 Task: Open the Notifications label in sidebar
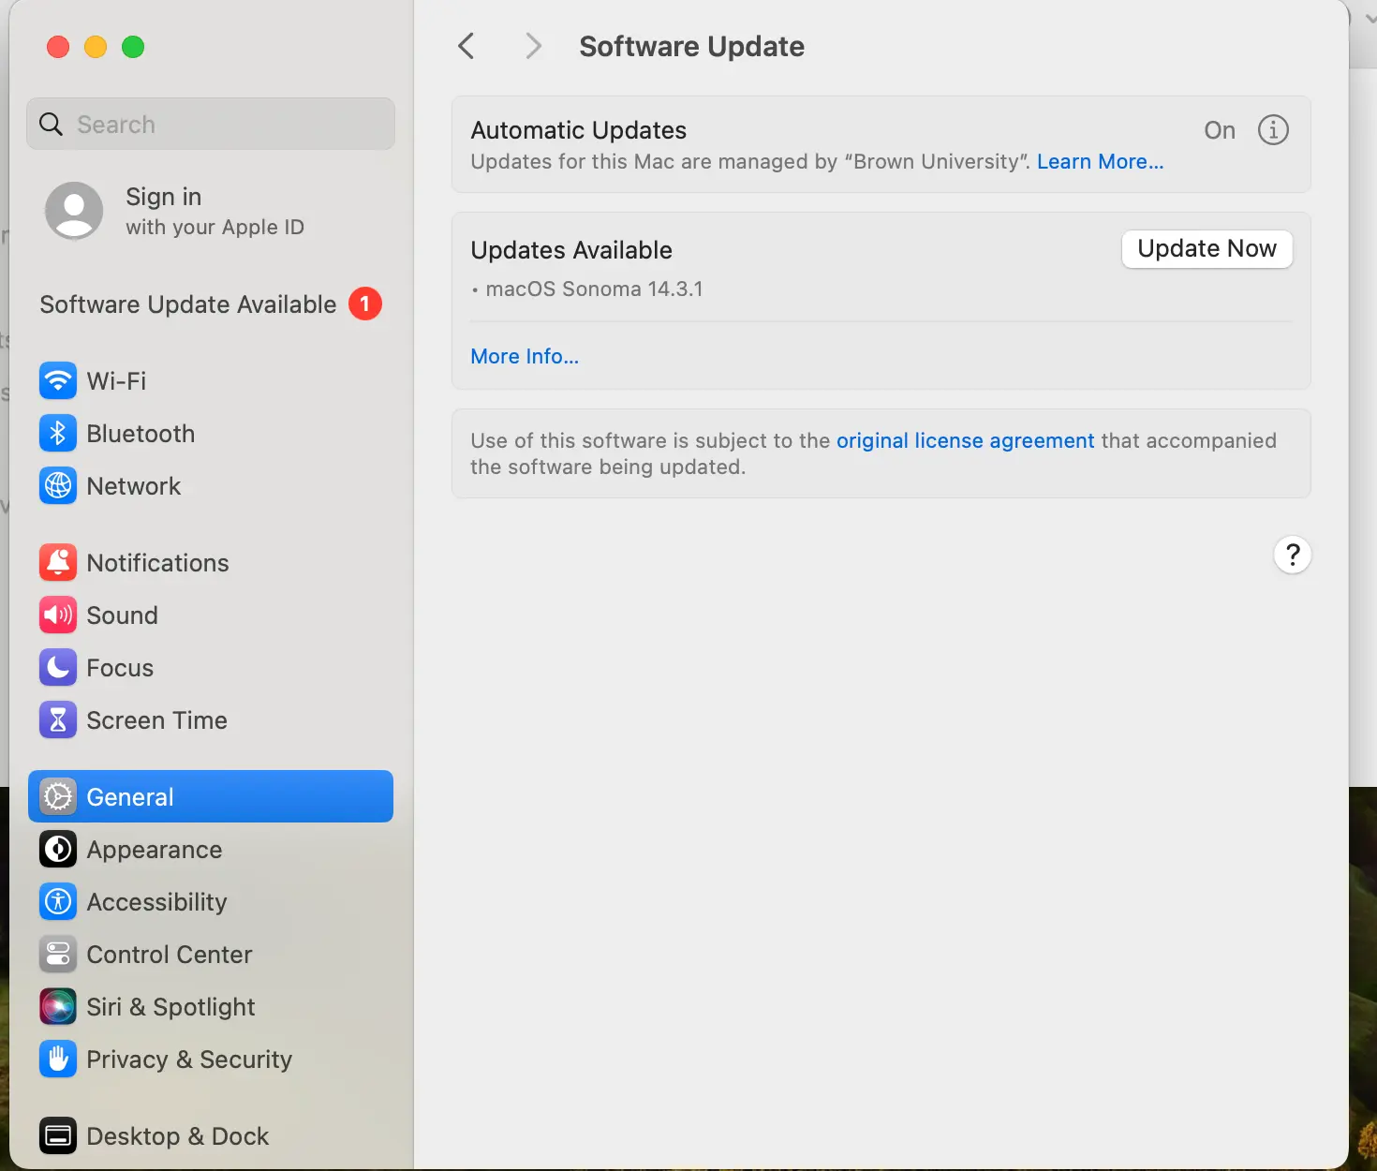point(157,562)
